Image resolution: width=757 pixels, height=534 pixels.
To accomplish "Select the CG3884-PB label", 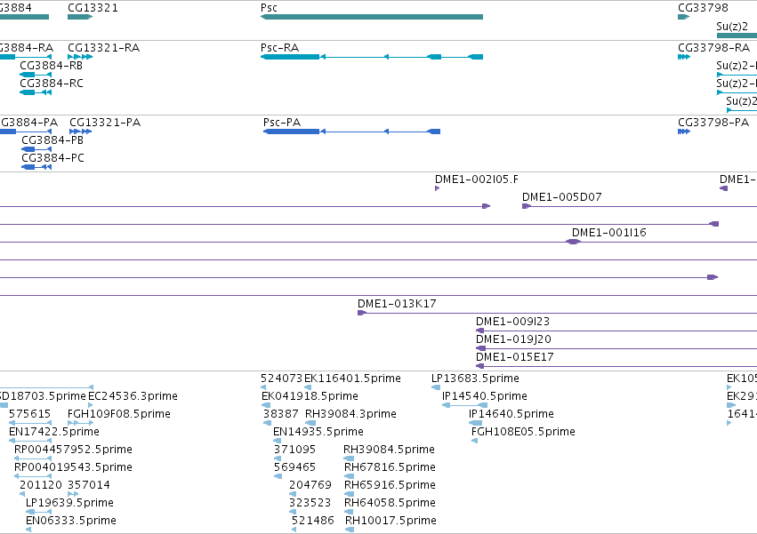I will pos(52,140).
